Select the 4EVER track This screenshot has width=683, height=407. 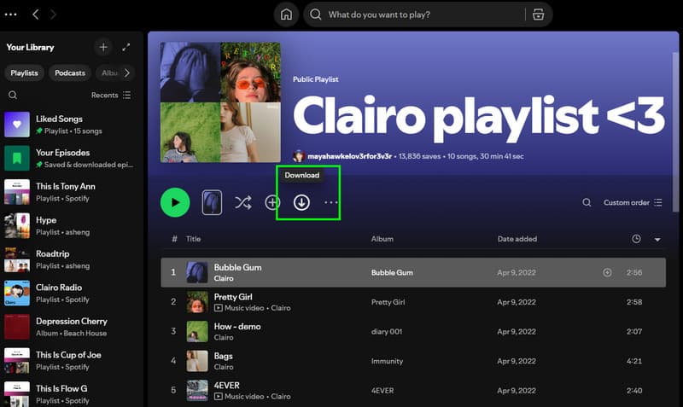413,391
